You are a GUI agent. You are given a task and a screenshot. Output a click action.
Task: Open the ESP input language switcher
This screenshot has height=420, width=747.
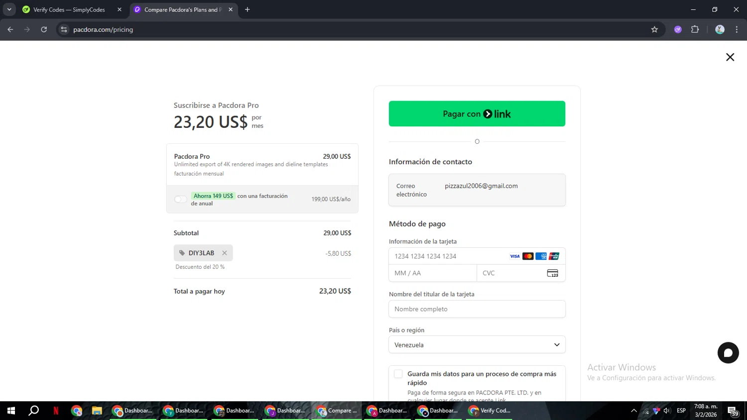pyautogui.click(x=681, y=411)
